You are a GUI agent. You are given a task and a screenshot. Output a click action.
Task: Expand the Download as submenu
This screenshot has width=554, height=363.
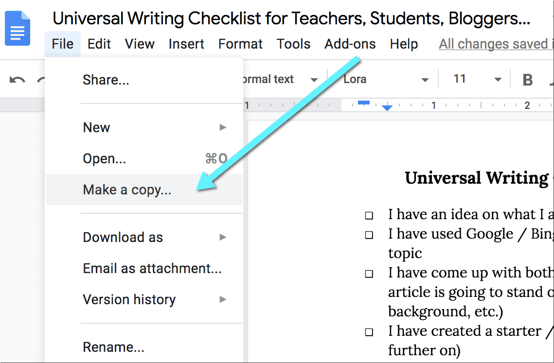pos(144,237)
